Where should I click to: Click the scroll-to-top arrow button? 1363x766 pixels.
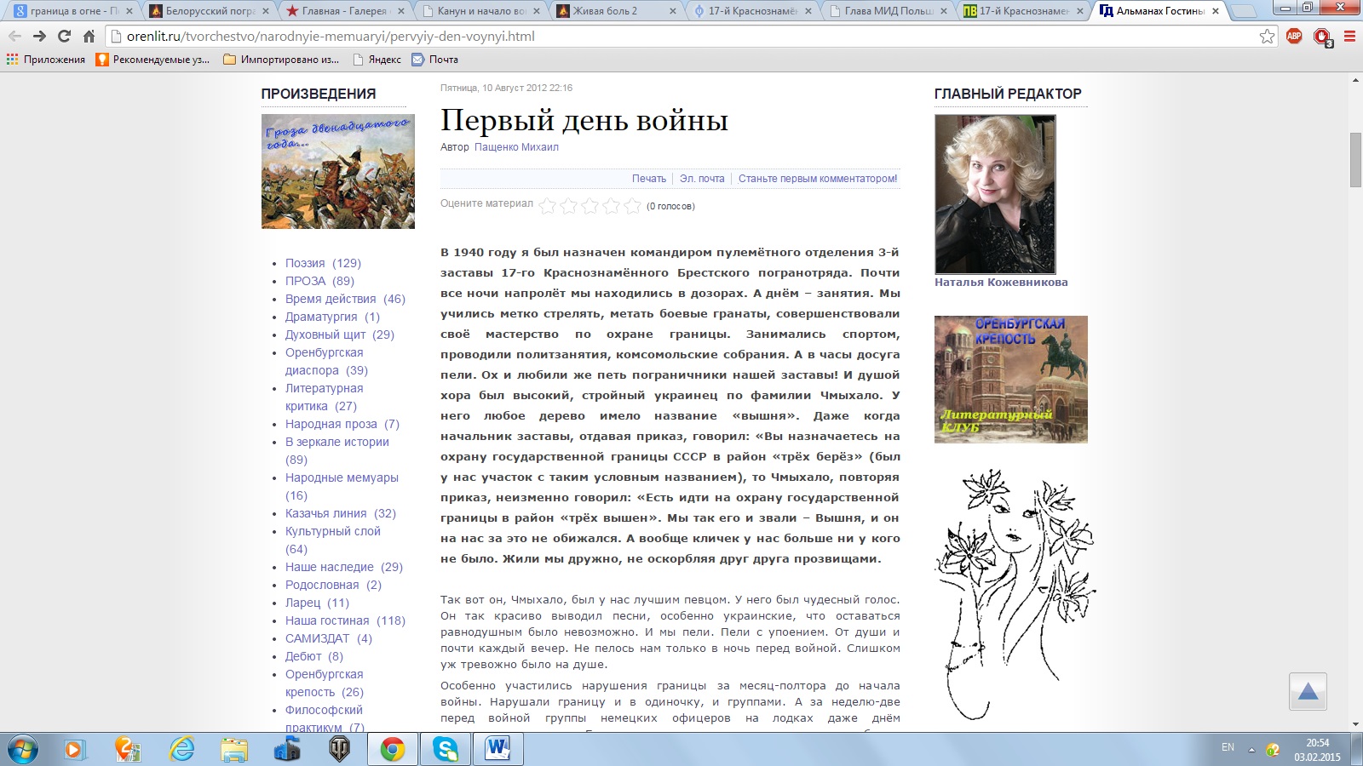(x=1308, y=692)
